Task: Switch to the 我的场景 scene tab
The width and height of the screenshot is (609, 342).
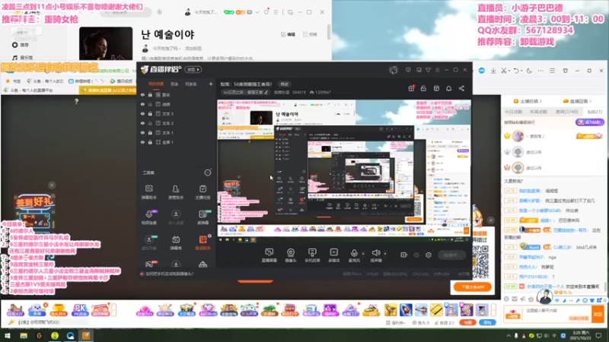Action: (x=156, y=84)
